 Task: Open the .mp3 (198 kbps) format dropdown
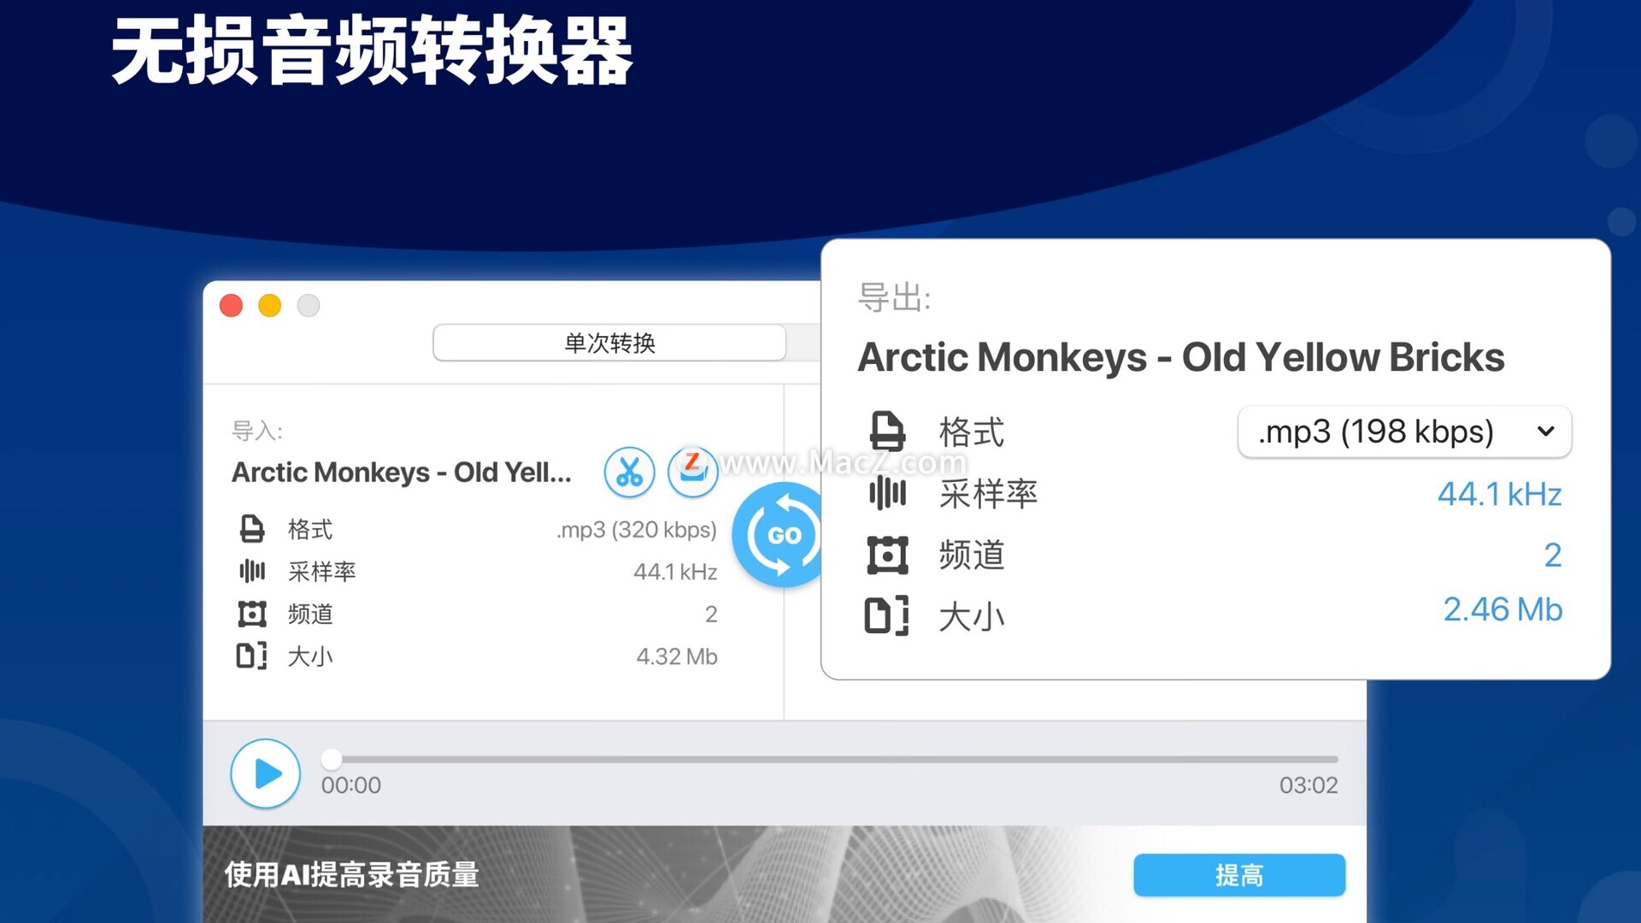click(x=1404, y=432)
